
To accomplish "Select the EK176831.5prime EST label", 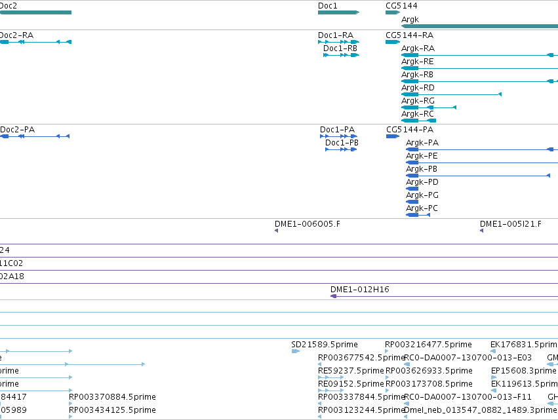I will [524, 344].
